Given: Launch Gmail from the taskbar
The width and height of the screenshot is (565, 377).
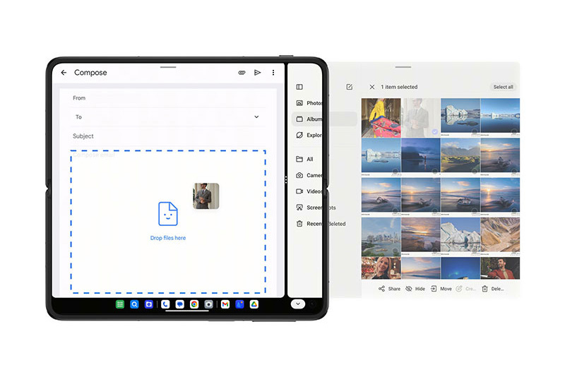Looking at the screenshot, I should pyautogui.click(x=225, y=304).
